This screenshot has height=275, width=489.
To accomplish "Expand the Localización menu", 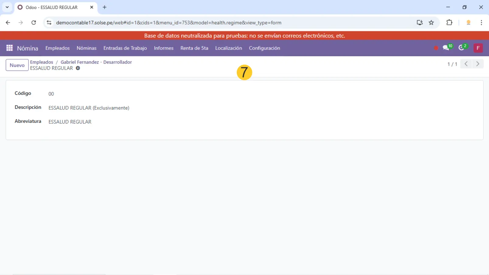I will point(228,48).
